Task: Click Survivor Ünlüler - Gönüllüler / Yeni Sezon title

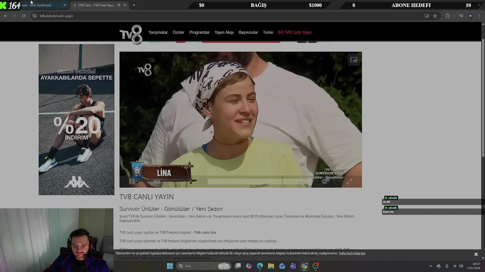Action: pos(171,209)
